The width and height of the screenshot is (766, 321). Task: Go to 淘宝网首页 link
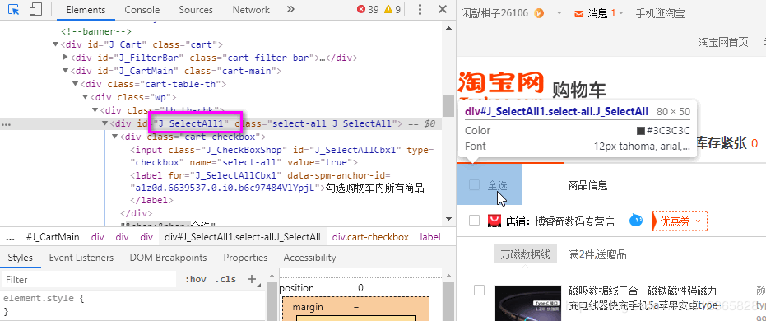tap(723, 43)
